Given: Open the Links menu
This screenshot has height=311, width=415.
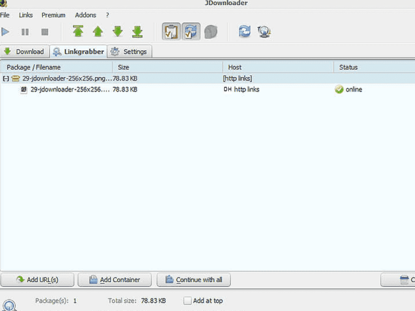Looking at the screenshot, I should click(26, 15).
